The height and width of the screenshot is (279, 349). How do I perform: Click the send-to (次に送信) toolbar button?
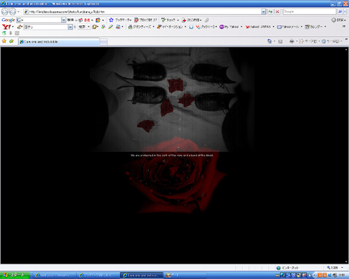coord(192,20)
